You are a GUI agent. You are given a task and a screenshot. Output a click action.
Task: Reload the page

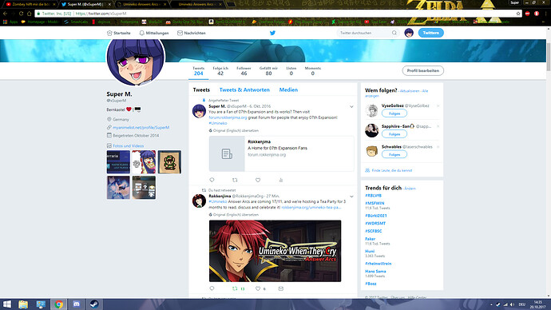[21, 14]
